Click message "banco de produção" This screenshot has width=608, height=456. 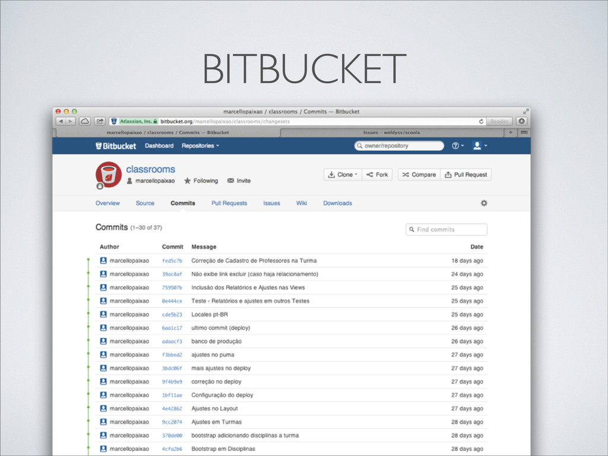click(216, 341)
